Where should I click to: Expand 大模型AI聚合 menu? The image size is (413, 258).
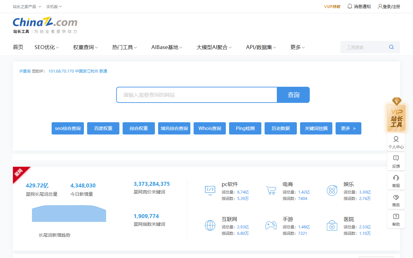coord(214,47)
